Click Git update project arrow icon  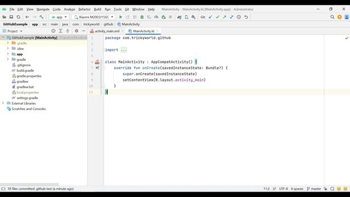click(x=210, y=17)
